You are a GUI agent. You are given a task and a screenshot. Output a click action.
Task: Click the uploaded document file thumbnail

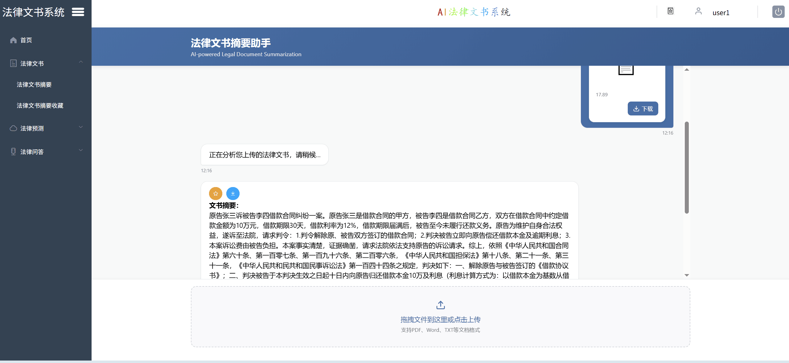coord(626,70)
